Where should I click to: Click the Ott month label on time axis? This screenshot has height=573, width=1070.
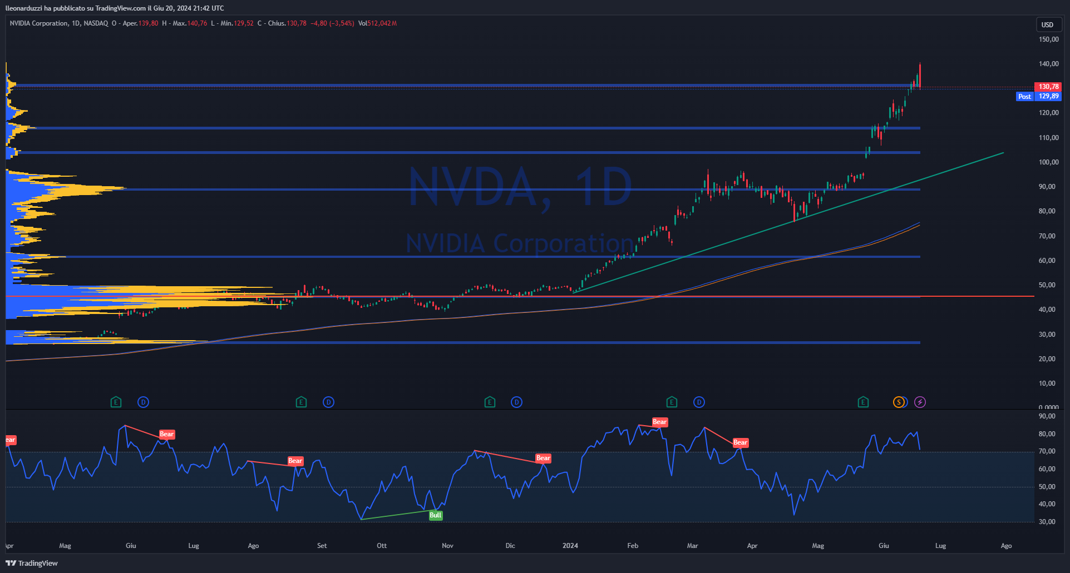(x=382, y=546)
